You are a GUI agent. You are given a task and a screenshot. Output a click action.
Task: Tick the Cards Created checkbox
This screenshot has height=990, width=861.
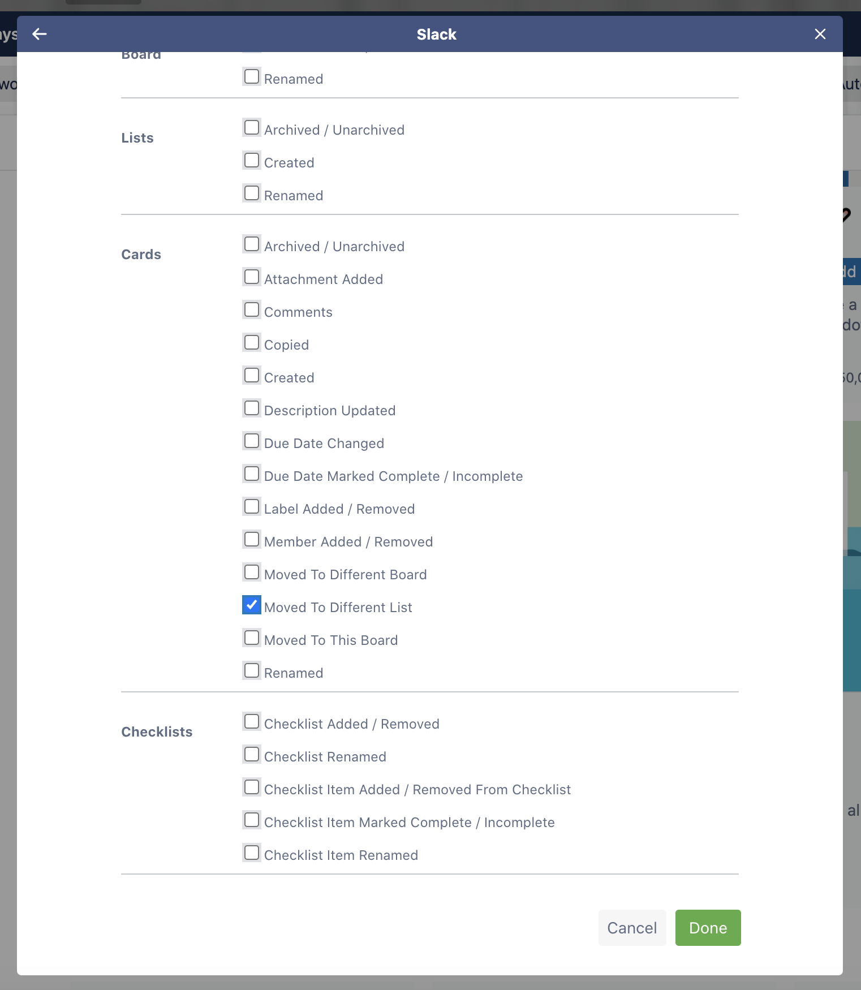point(252,375)
